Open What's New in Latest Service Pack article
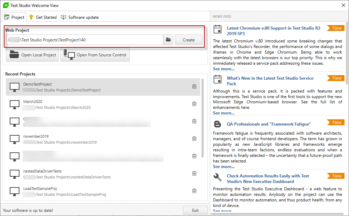Viewport: 349px width, 216px height. click(270, 81)
